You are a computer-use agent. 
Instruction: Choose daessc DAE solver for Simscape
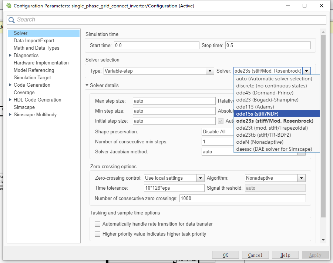point(274,149)
